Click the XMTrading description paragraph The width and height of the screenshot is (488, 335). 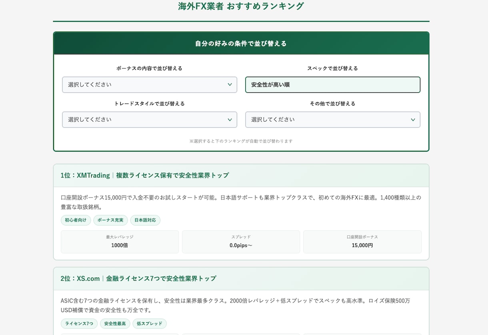(x=241, y=202)
